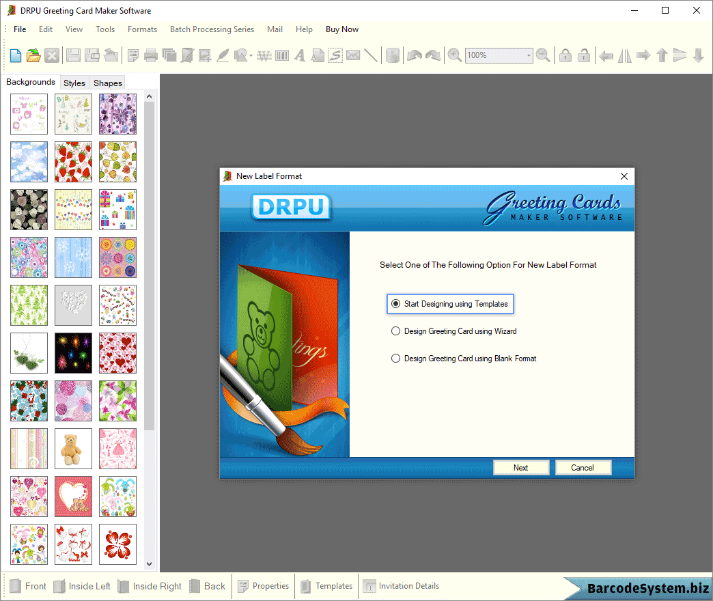Click the dashed-box S symbol icon
Image resolution: width=713 pixels, height=601 pixels.
tap(335, 55)
